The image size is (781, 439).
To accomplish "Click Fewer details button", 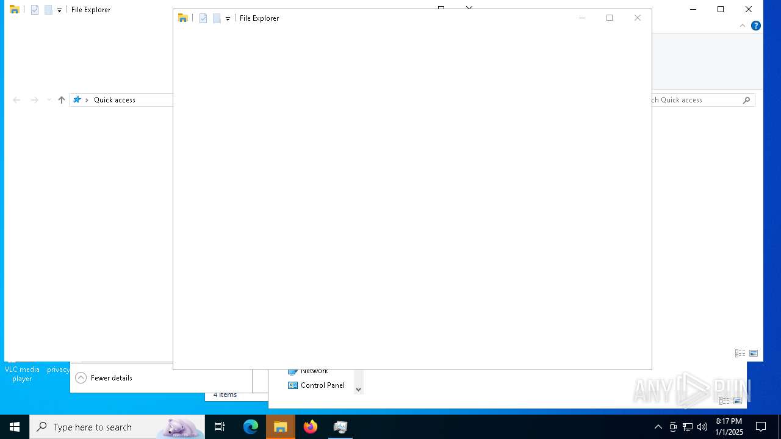I will 104,378.
